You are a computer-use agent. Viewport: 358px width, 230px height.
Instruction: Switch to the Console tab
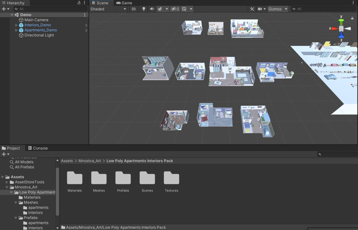38,148
